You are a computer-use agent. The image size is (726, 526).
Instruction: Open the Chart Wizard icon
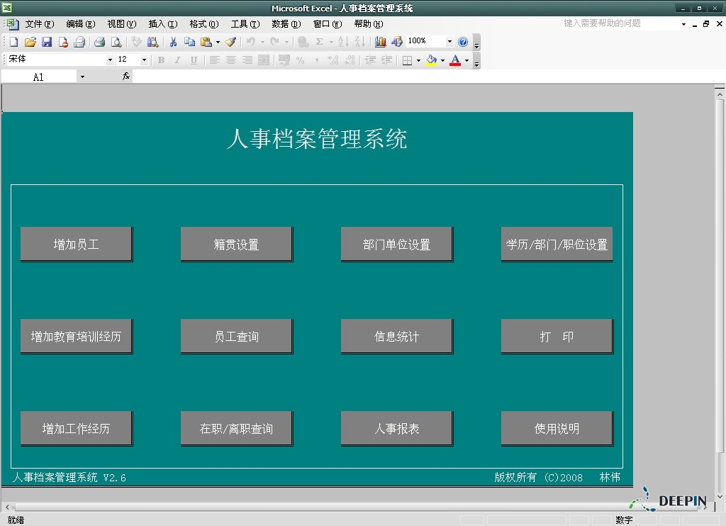click(381, 42)
